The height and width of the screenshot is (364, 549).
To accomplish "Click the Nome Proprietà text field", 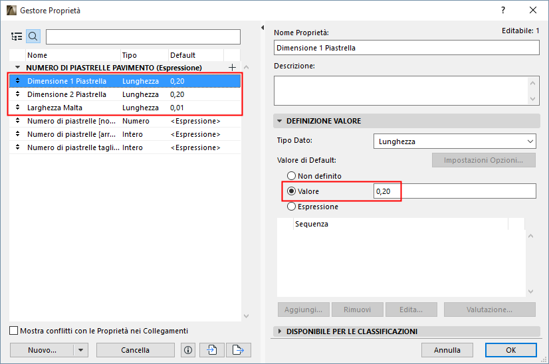I will coord(407,48).
